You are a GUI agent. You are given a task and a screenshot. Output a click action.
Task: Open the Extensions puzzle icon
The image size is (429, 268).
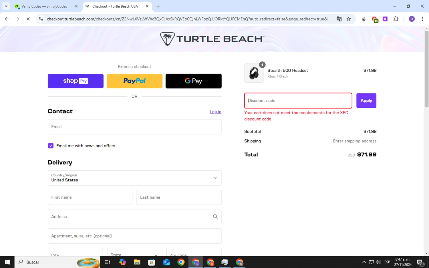tap(396, 19)
